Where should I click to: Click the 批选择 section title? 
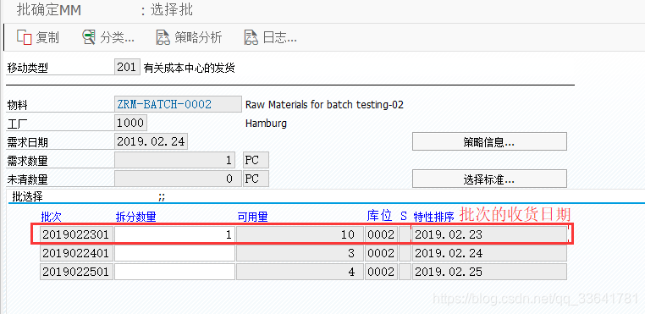pos(28,197)
